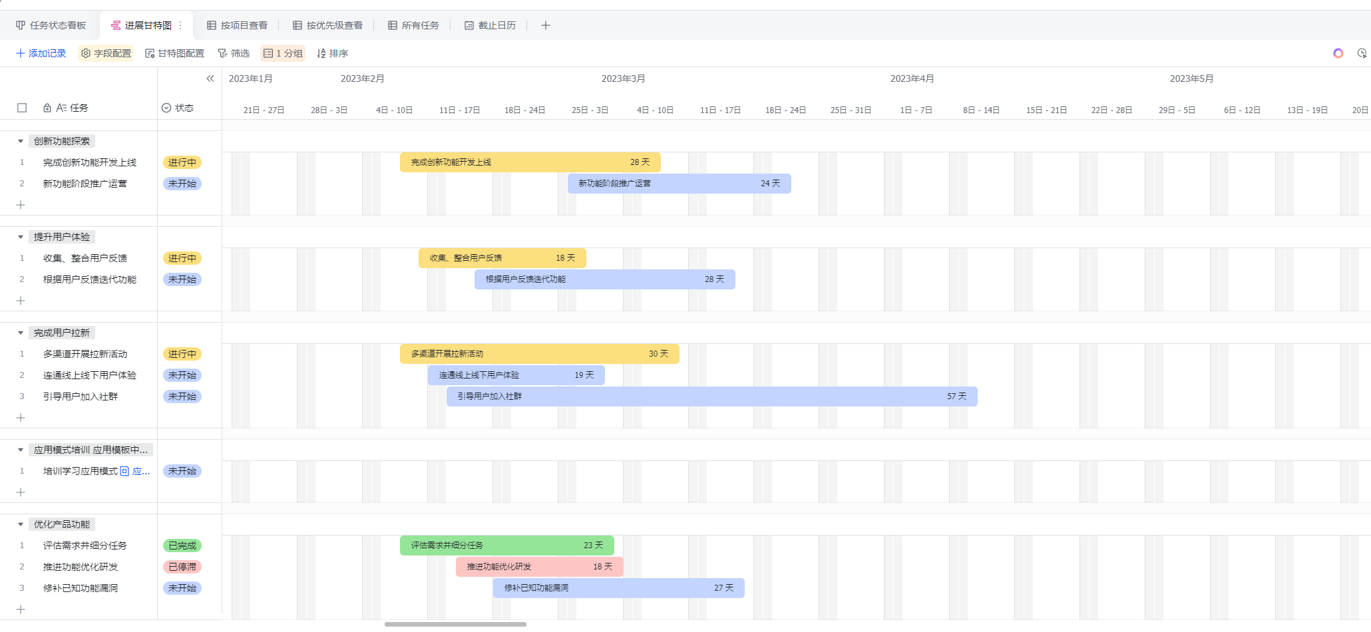Open the 1 分组 grouping button

[x=283, y=53]
